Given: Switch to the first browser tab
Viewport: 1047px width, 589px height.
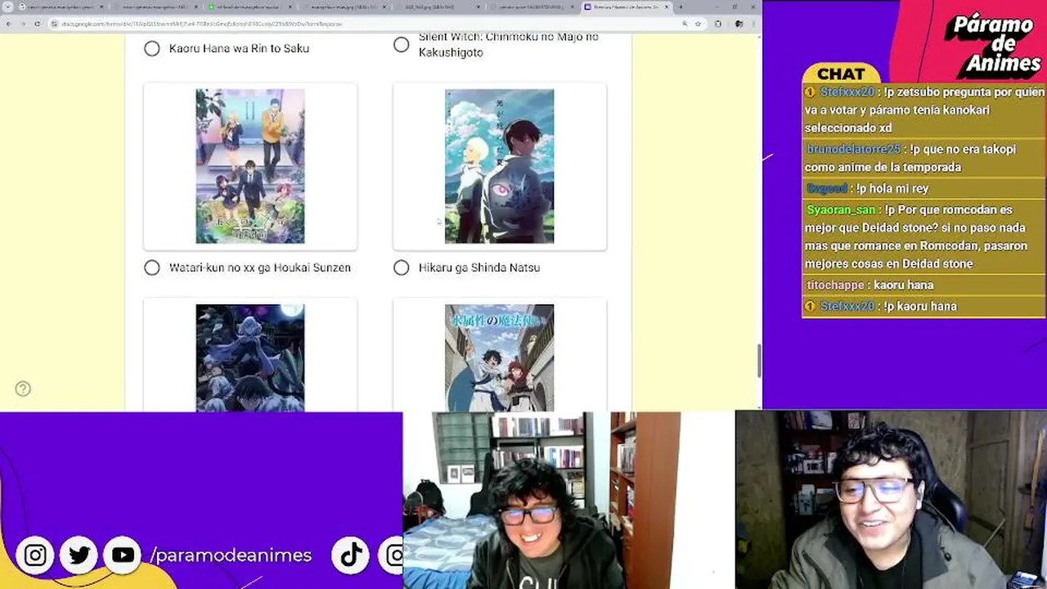Looking at the screenshot, I should [61, 7].
